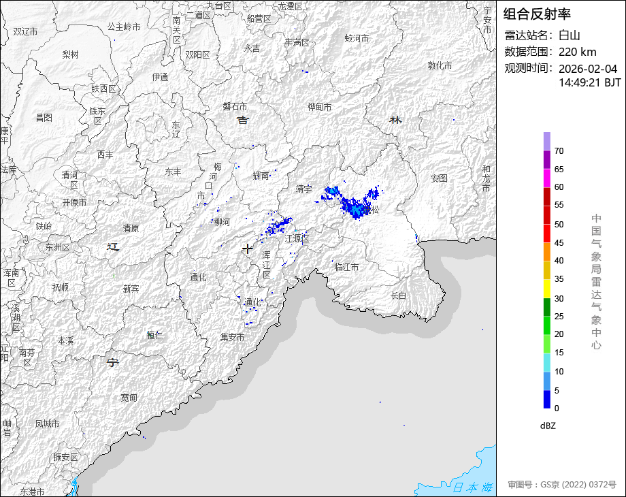Click the 审图号 GS京 (2022) 0372号 text
Screen dimensions: 626x497
tap(562, 485)
